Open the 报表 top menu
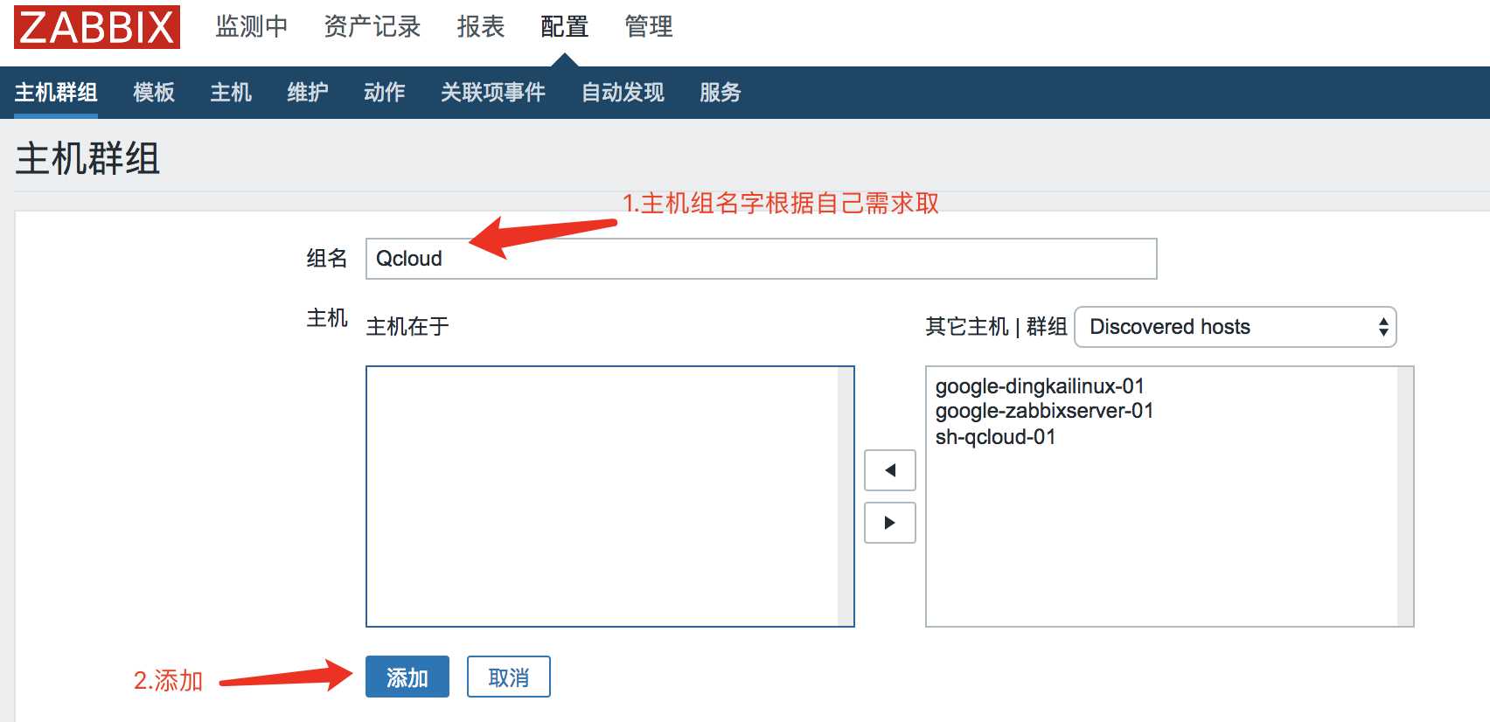 (481, 27)
